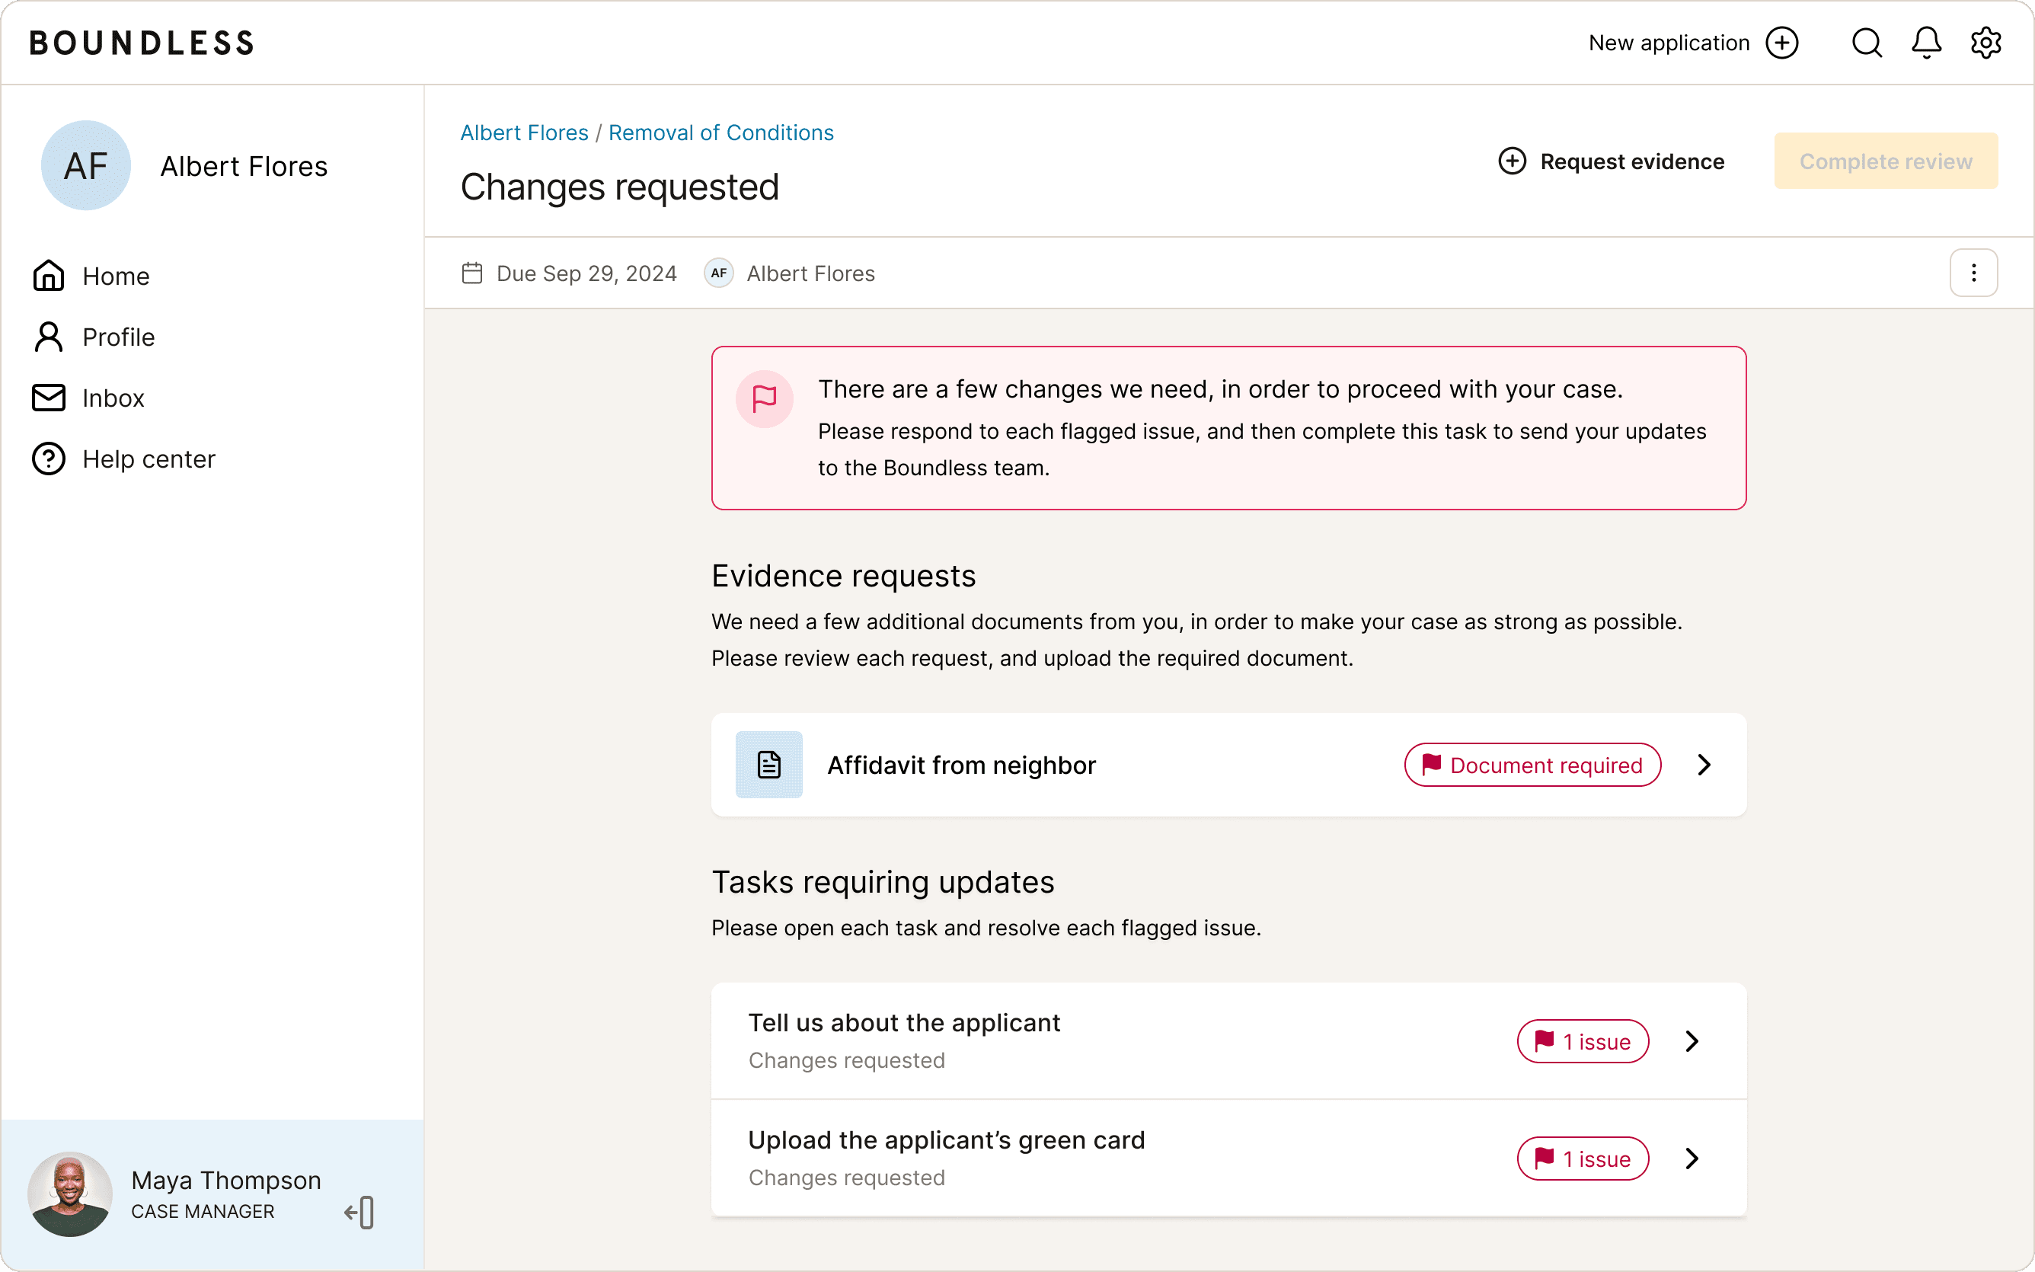Click the calendar icon next to due date
2035x1272 pixels.
[471, 273]
